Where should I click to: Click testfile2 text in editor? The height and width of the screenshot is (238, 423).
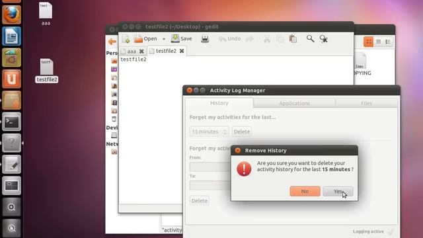(x=134, y=59)
